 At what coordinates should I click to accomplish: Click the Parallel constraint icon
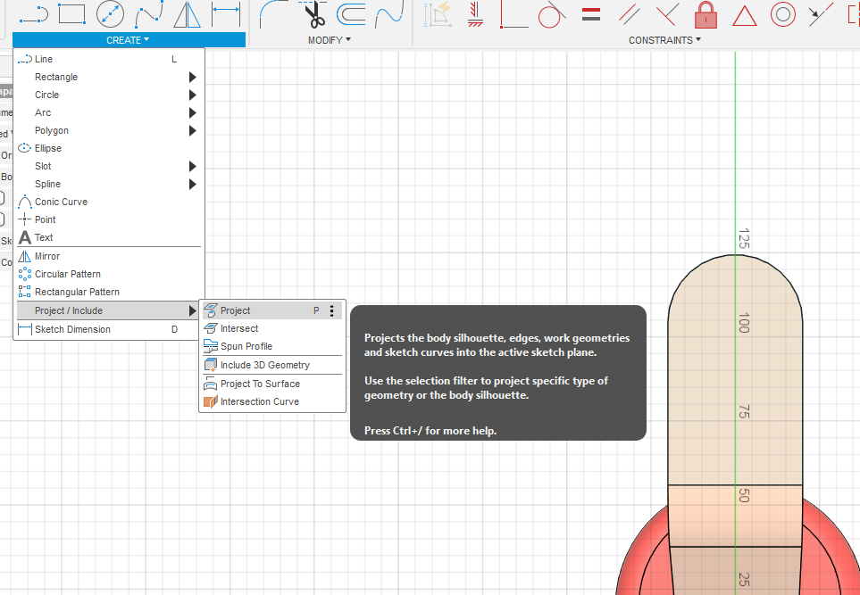pyautogui.click(x=630, y=13)
